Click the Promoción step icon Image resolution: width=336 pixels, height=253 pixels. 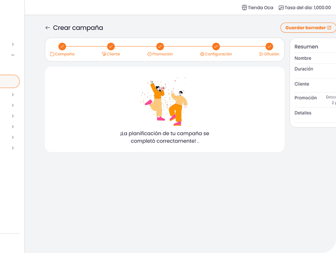click(149, 54)
